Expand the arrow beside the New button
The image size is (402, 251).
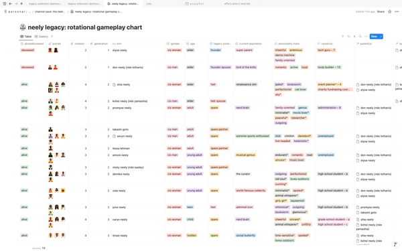coord(381,36)
